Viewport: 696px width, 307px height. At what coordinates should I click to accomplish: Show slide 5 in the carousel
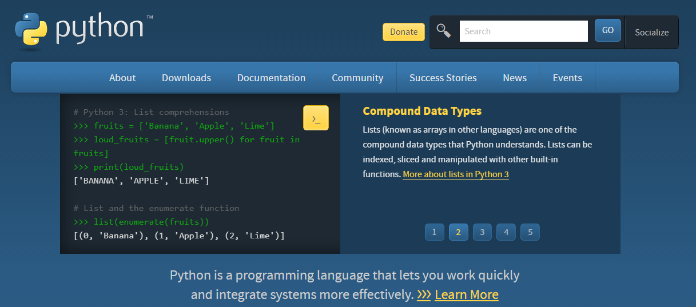coord(530,232)
